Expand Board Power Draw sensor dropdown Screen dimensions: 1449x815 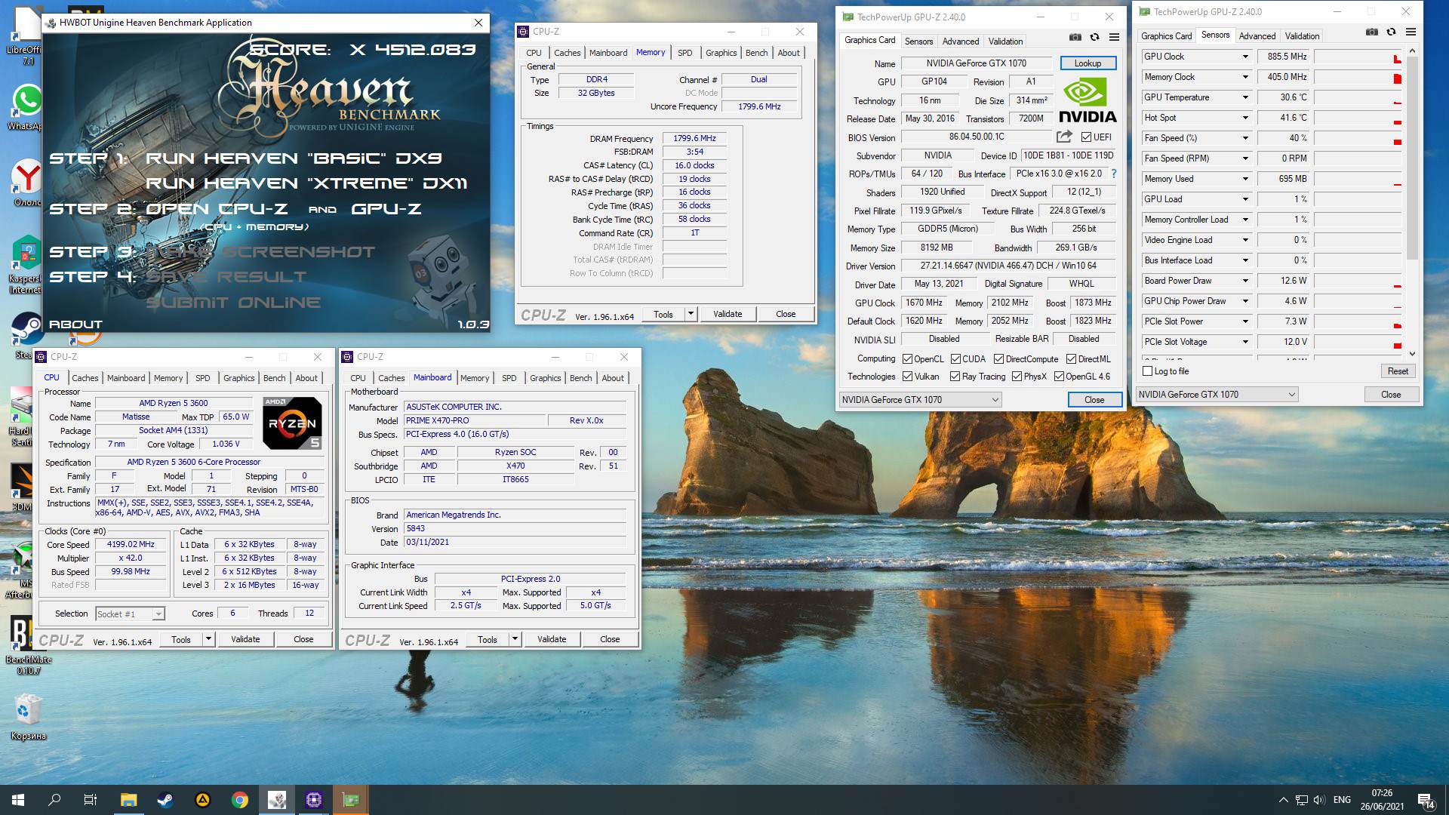pos(1245,281)
